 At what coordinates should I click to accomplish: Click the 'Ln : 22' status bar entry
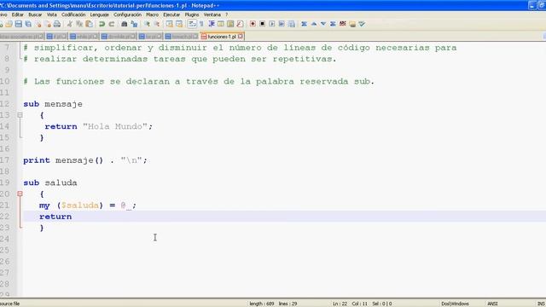coord(340,304)
